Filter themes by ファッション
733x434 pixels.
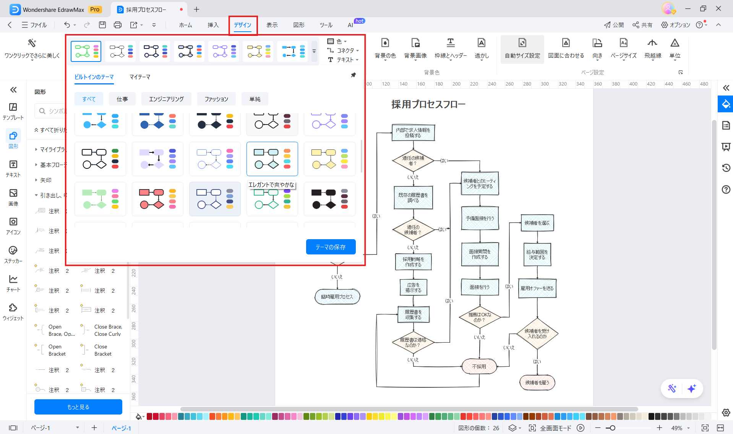coord(216,99)
